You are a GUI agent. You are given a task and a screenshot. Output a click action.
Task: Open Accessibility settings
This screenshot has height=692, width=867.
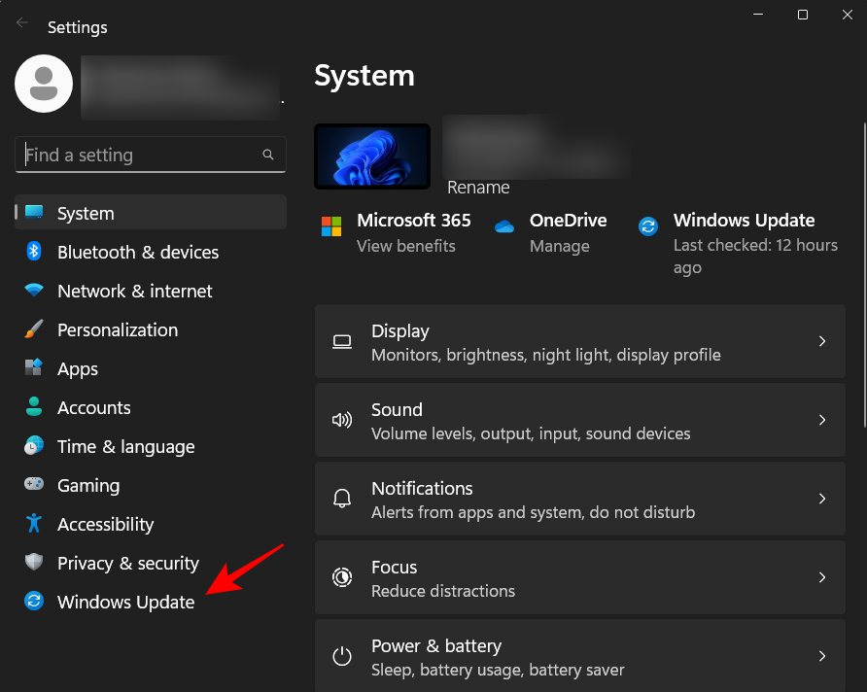(151, 524)
